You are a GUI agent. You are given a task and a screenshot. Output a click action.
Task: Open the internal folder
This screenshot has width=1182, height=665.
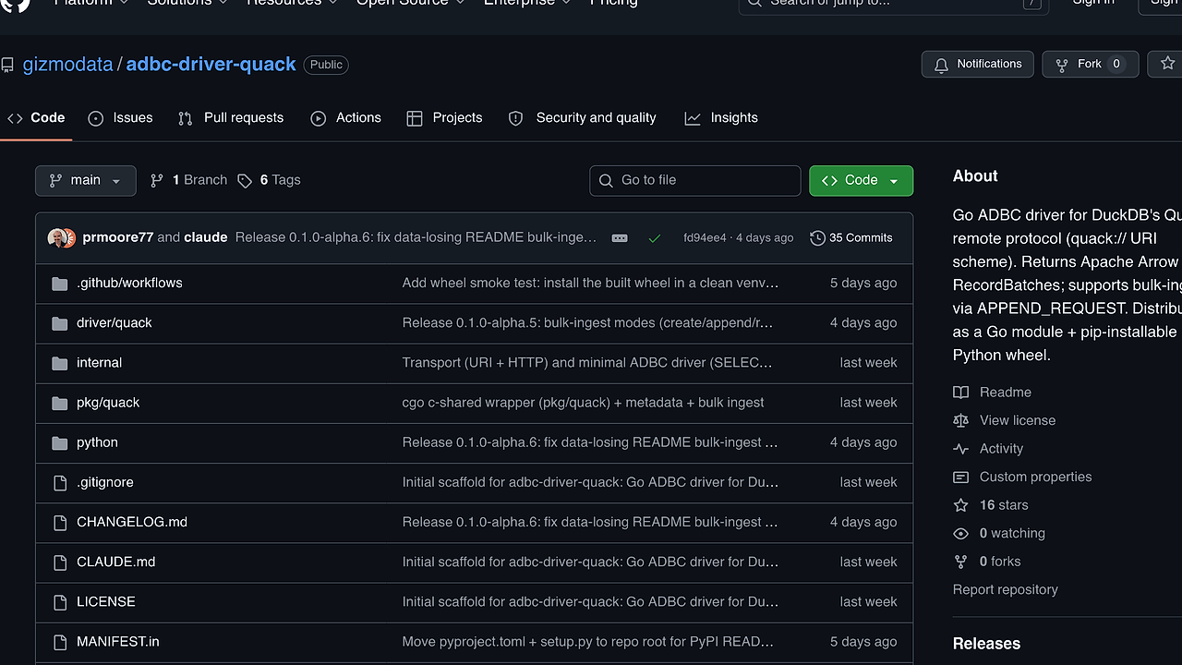pyautogui.click(x=99, y=362)
